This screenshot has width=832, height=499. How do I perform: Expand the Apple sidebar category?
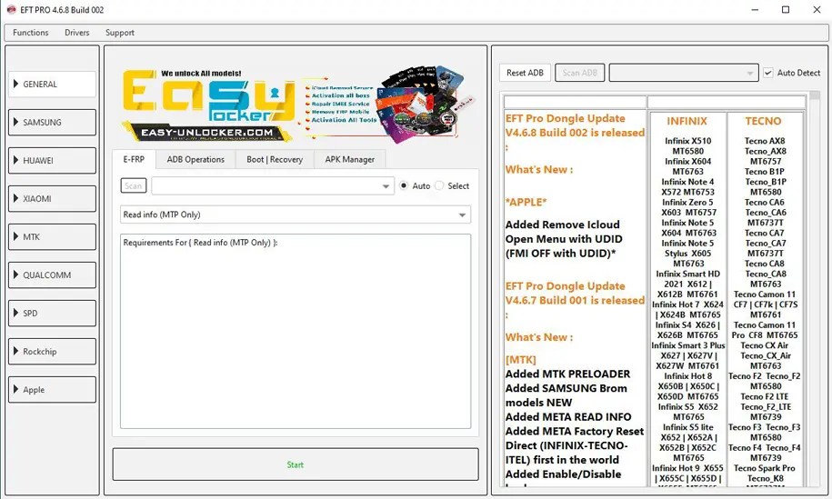(x=52, y=389)
